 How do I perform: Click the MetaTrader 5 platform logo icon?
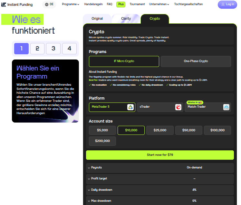[x=130, y=107]
